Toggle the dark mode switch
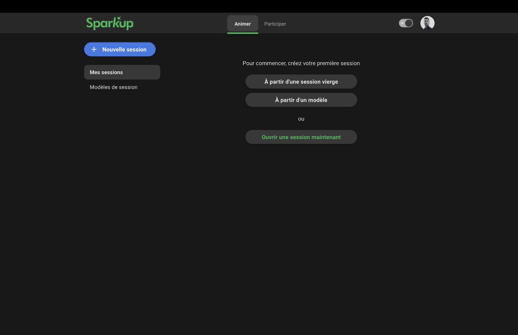The width and height of the screenshot is (518, 335). [x=406, y=23]
